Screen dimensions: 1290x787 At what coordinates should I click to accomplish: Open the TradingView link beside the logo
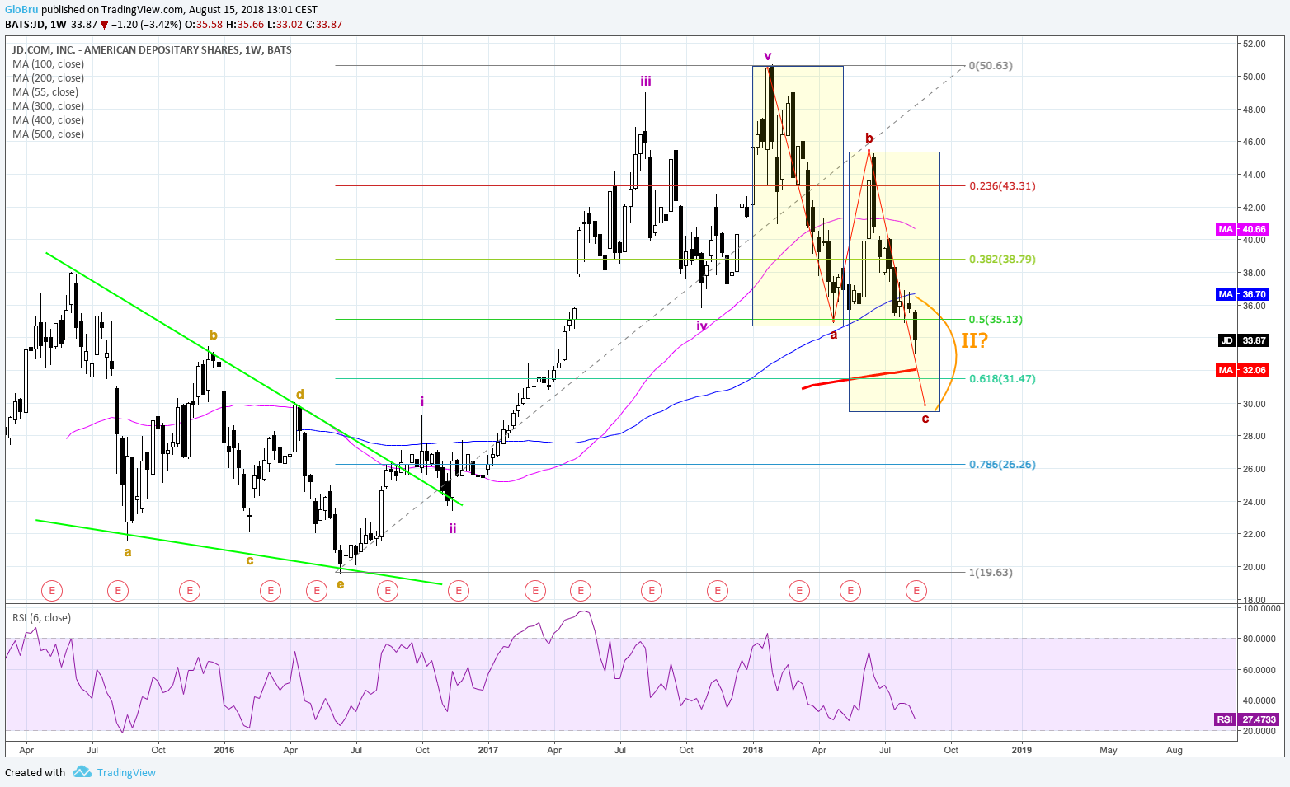[126, 772]
